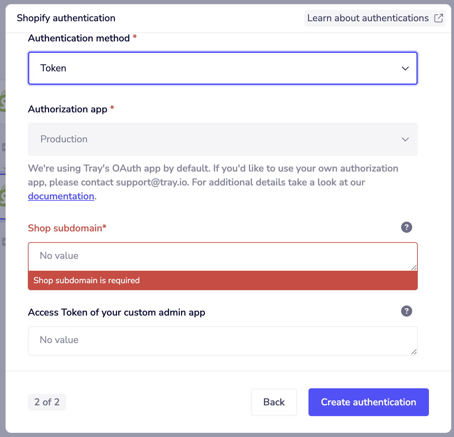Open the Authorization app dropdown showing Production
The height and width of the screenshot is (437, 454).
point(222,139)
